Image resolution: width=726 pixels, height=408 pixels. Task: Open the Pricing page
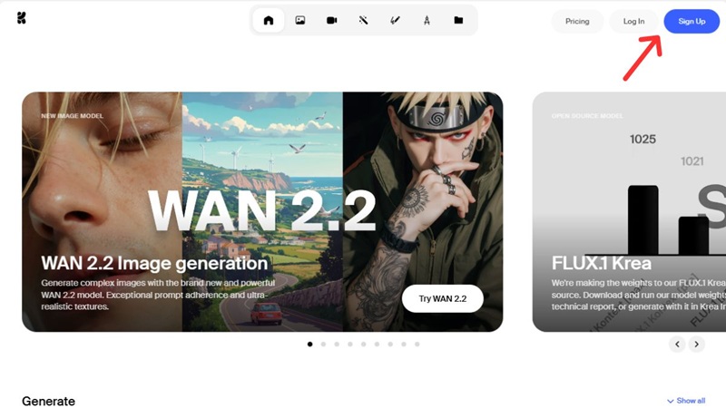[x=577, y=21]
